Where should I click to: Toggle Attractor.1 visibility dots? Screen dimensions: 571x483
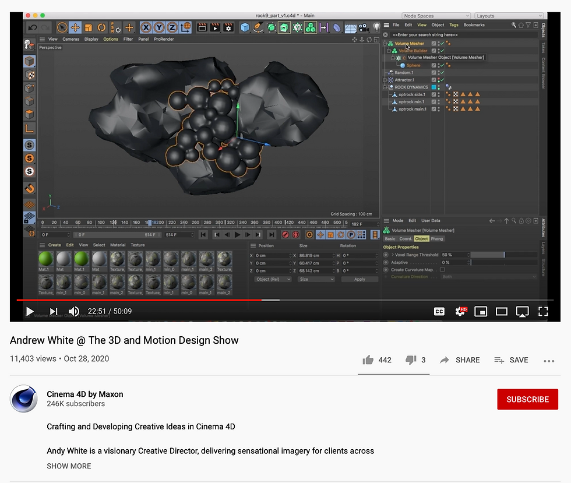pyautogui.click(x=438, y=80)
